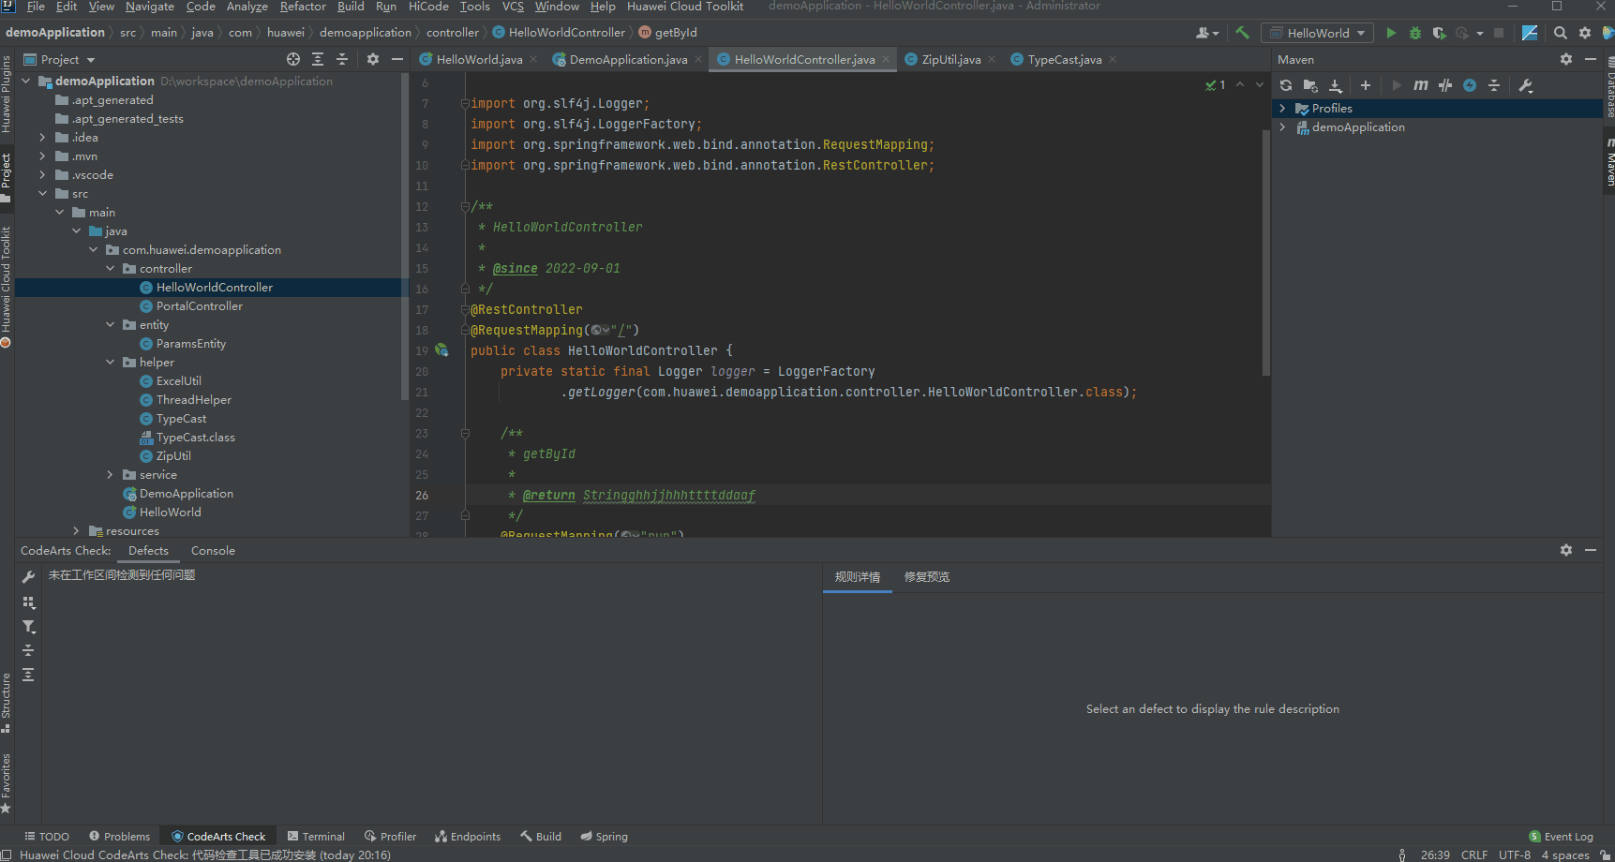Screen dimensions: 1615x862
Task: Reload all Maven projects
Action: point(1286,85)
